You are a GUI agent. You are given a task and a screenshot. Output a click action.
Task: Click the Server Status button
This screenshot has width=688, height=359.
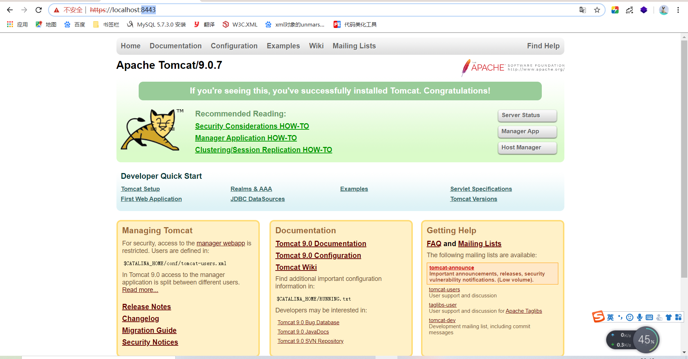527,115
